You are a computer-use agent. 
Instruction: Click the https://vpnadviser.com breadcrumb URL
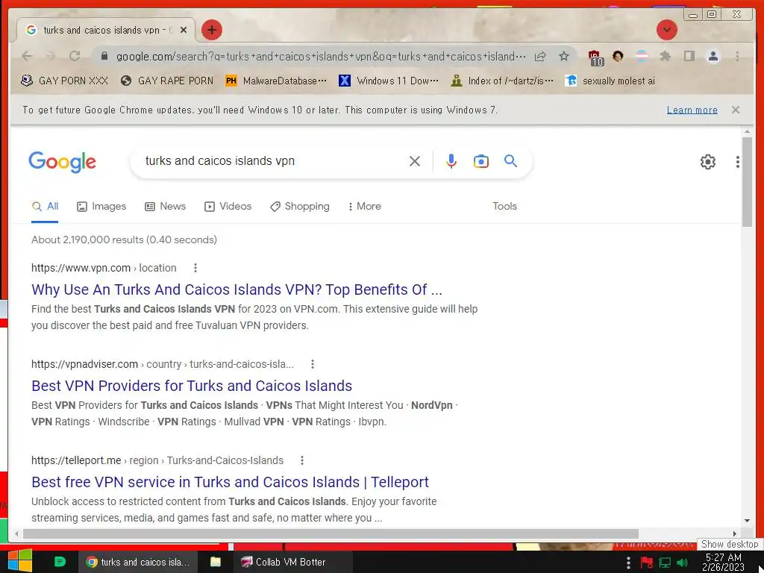coord(162,364)
